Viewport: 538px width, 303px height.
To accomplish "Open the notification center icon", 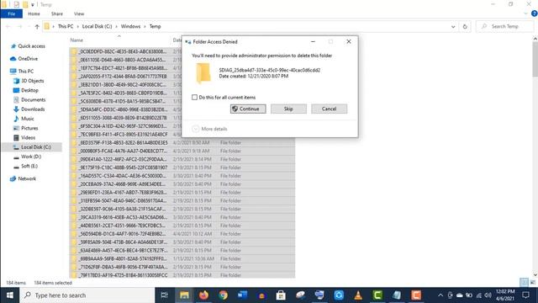I will 525,295.
